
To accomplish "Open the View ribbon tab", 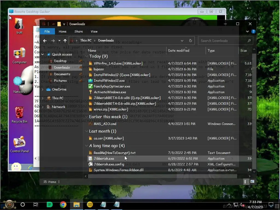I will point(94,31).
